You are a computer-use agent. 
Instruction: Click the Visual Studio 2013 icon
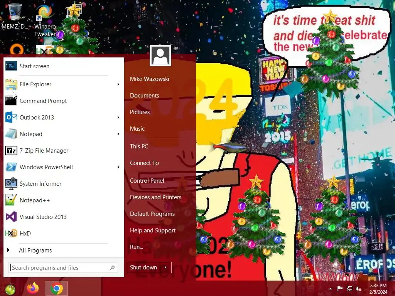click(11, 217)
